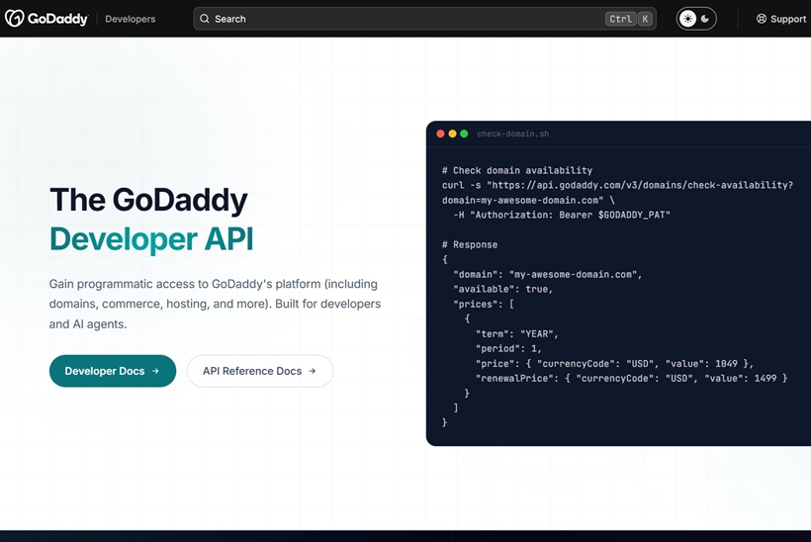Click the '# Response' comment line
811x542 pixels.
[x=470, y=244]
